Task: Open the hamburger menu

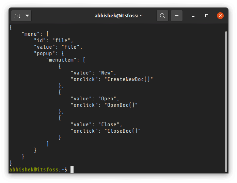Action: point(177,16)
